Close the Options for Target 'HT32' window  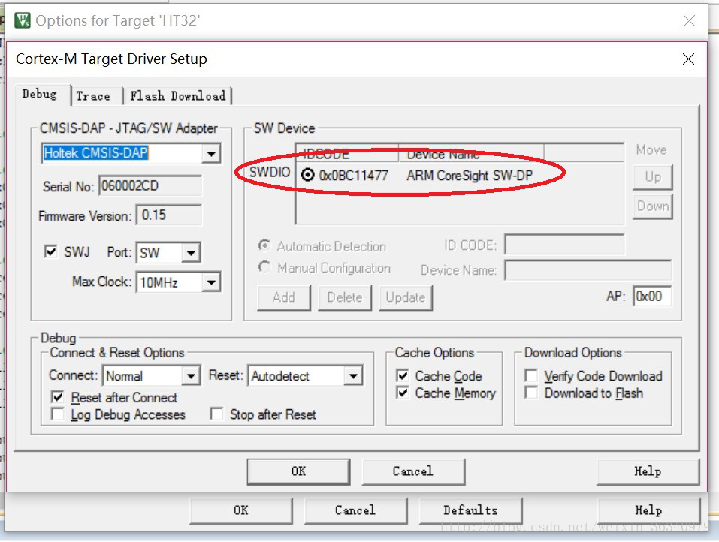pyautogui.click(x=689, y=20)
